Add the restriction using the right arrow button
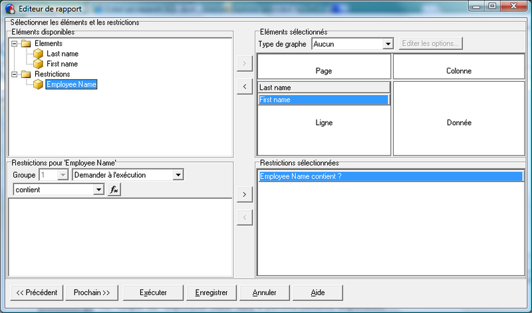 tap(244, 194)
